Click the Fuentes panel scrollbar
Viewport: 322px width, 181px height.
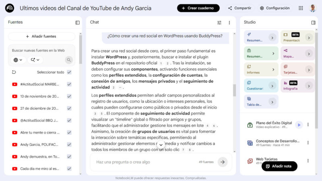click(x=80, y=49)
